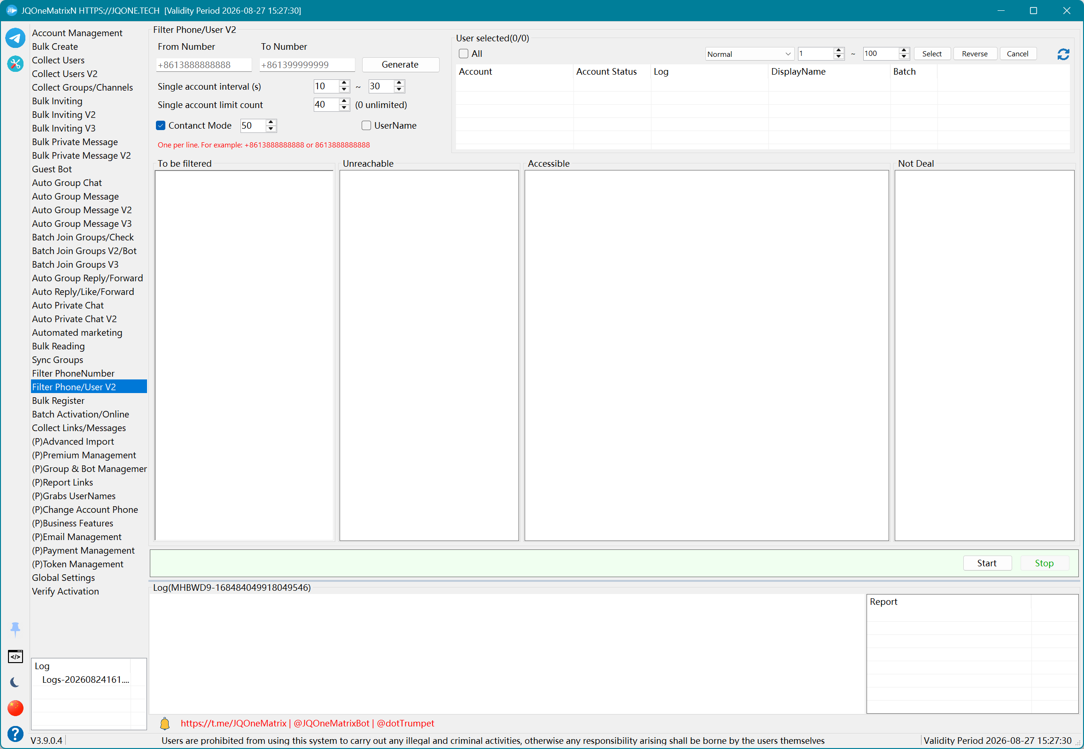Click the Cancel selection button
1084x749 pixels.
coord(1018,54)
